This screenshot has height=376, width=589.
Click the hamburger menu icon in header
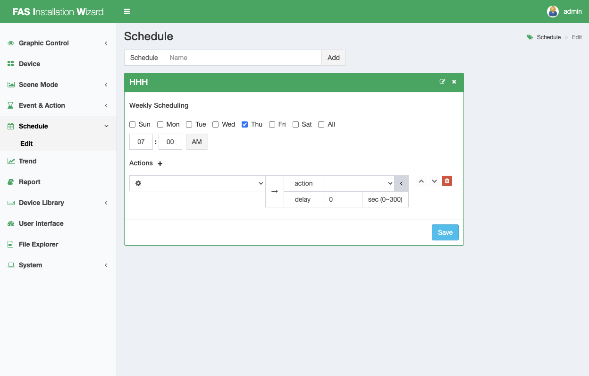pyautogui.click(x=127, y=11)
